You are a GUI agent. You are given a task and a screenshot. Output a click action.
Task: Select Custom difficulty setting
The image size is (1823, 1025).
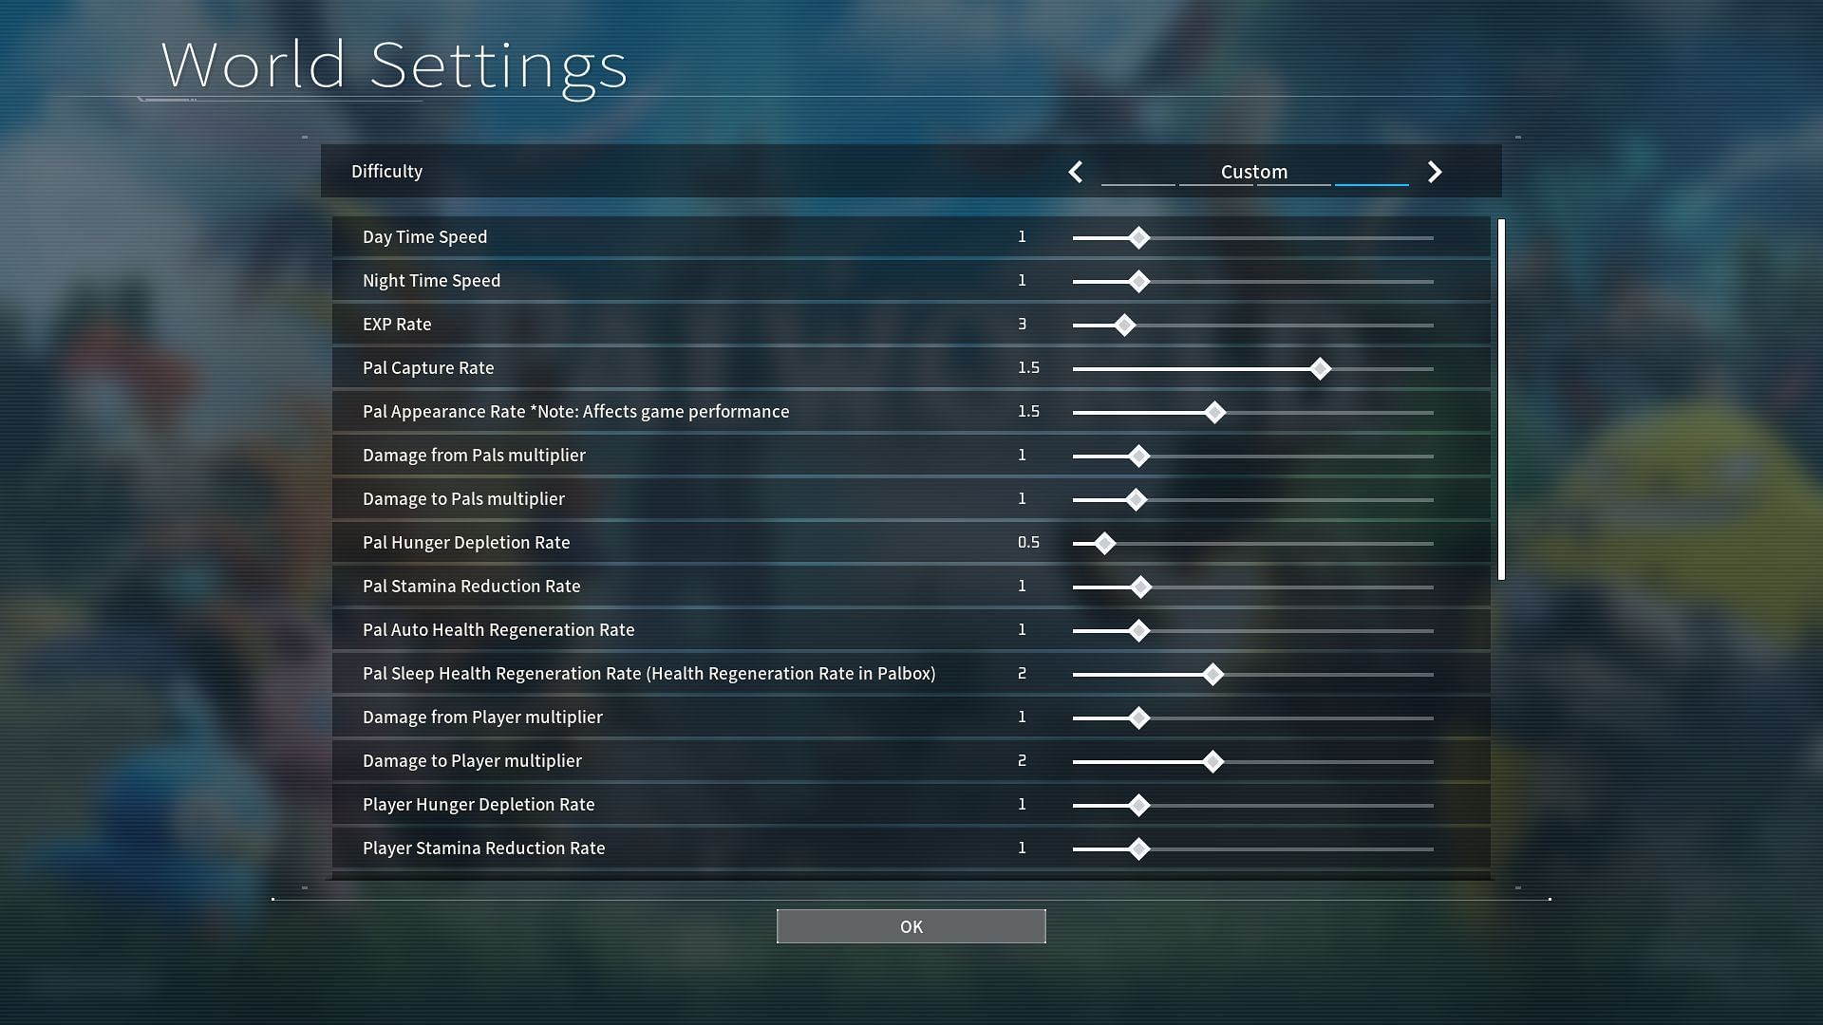point(1253,170)
